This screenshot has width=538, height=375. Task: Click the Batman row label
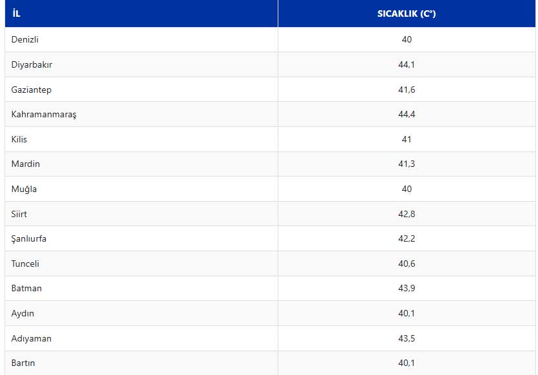point(26,288)
